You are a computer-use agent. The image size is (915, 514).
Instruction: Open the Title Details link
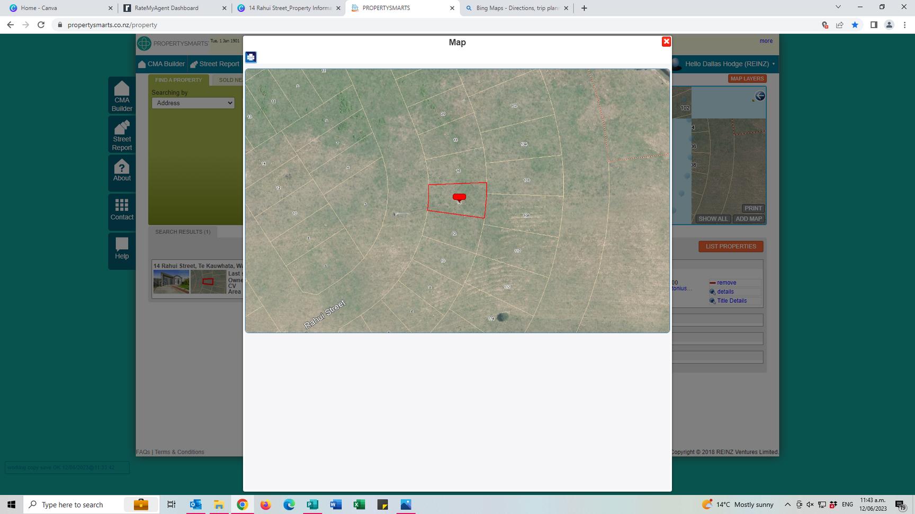731,301
